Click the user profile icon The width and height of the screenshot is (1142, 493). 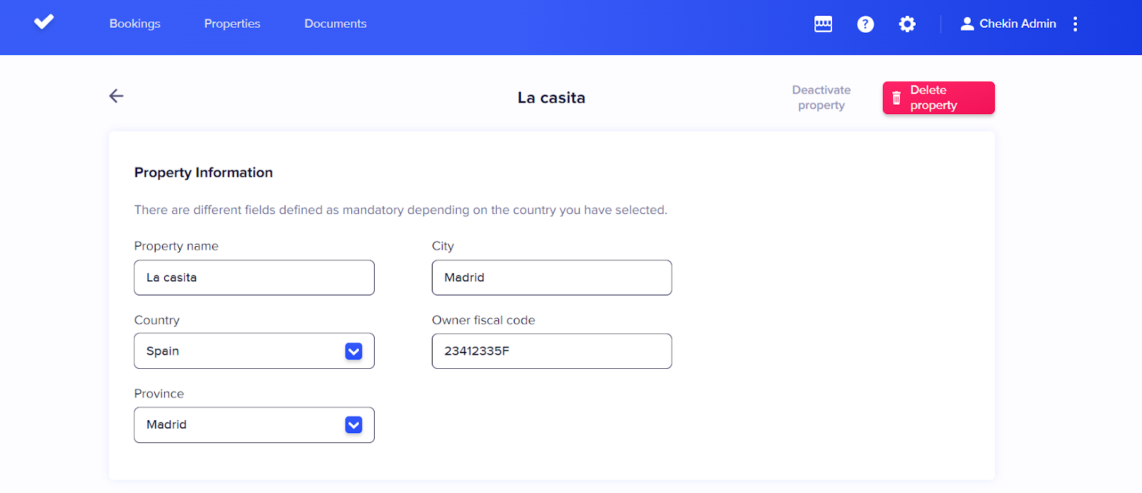pyautogui.click(x=967, y=24)
